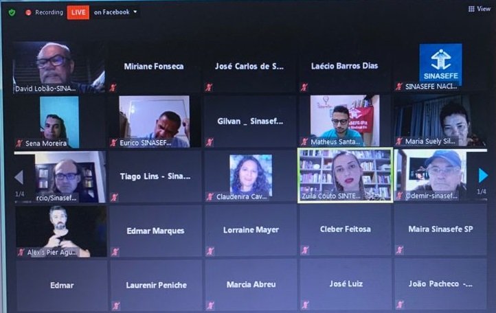
Task: Click muted mic icon on Laurenir Peniche tile
Action: click(x=115, y=305)
